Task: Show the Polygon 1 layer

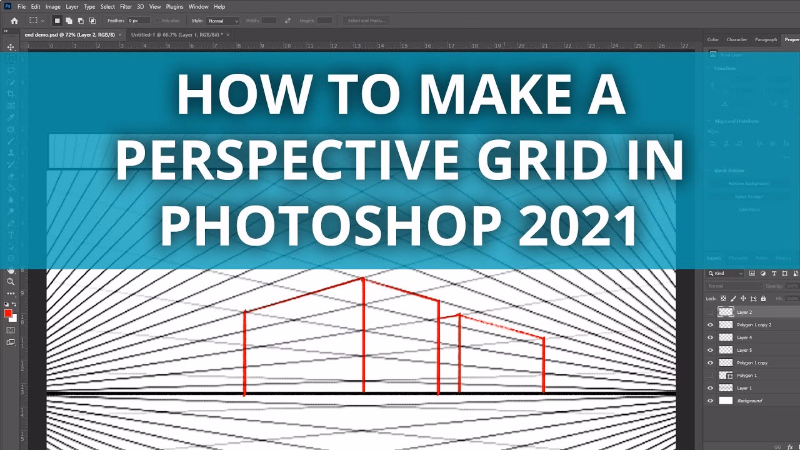Action: (710, 376)
